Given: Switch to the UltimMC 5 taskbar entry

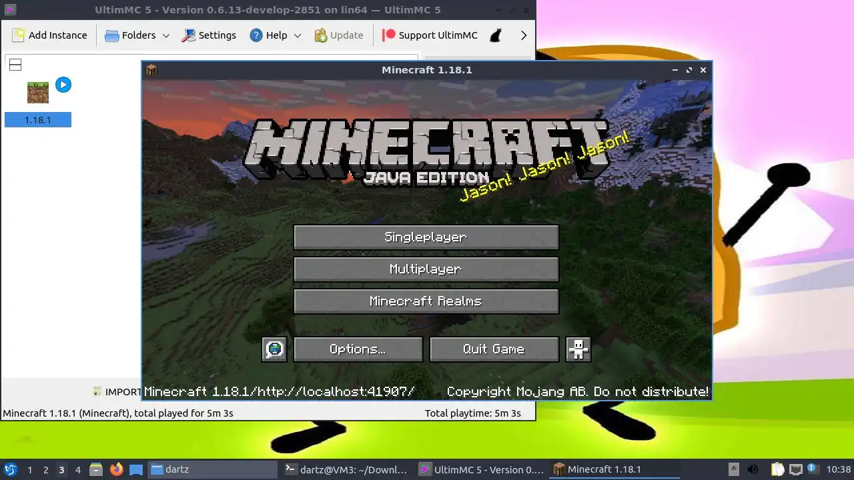Looking at the screenshot, I should pyautogui.click(x=482, y=469).
